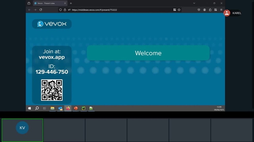This screenshot has height=142, width=254.
Task: Open Windows taskbar search
Action: [x=37, y=108]
